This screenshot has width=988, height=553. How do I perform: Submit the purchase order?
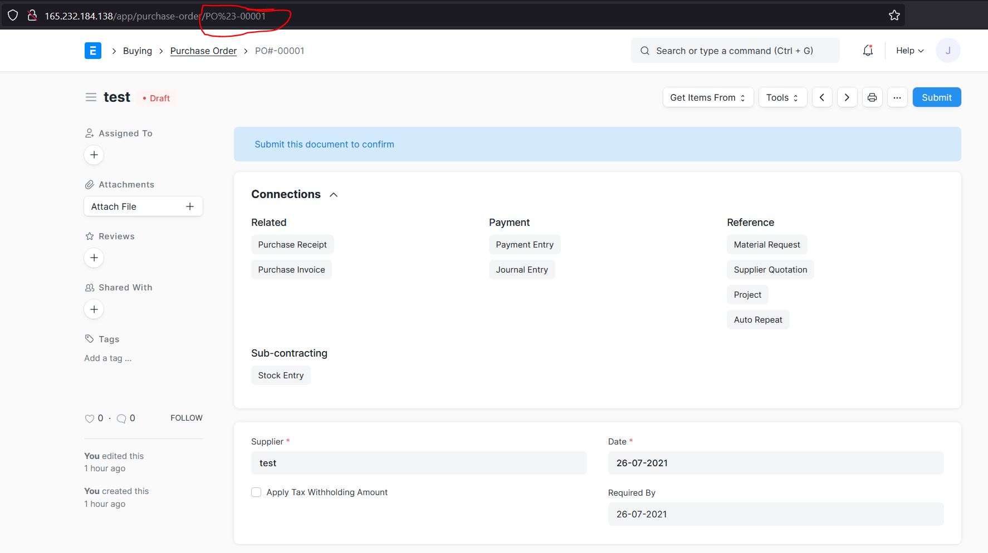coord(936,97)
